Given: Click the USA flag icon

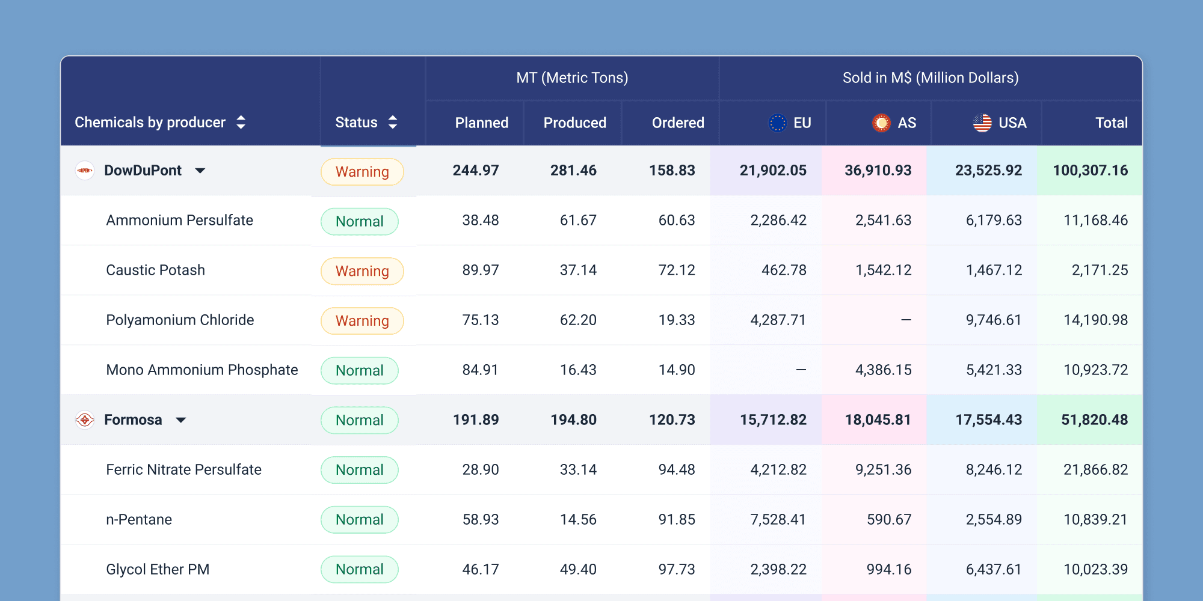Looking at the screenshot, I should point(982,123).
